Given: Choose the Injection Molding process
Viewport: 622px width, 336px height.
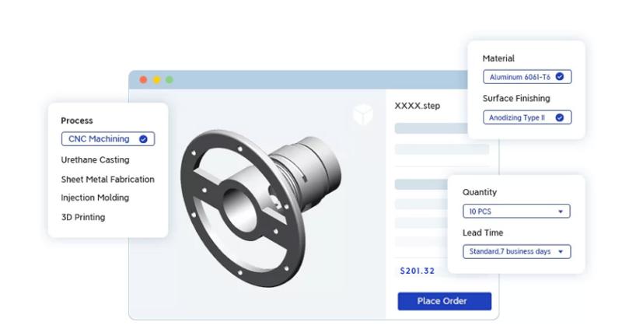Looking at the screenshot, I should (95, 198).
